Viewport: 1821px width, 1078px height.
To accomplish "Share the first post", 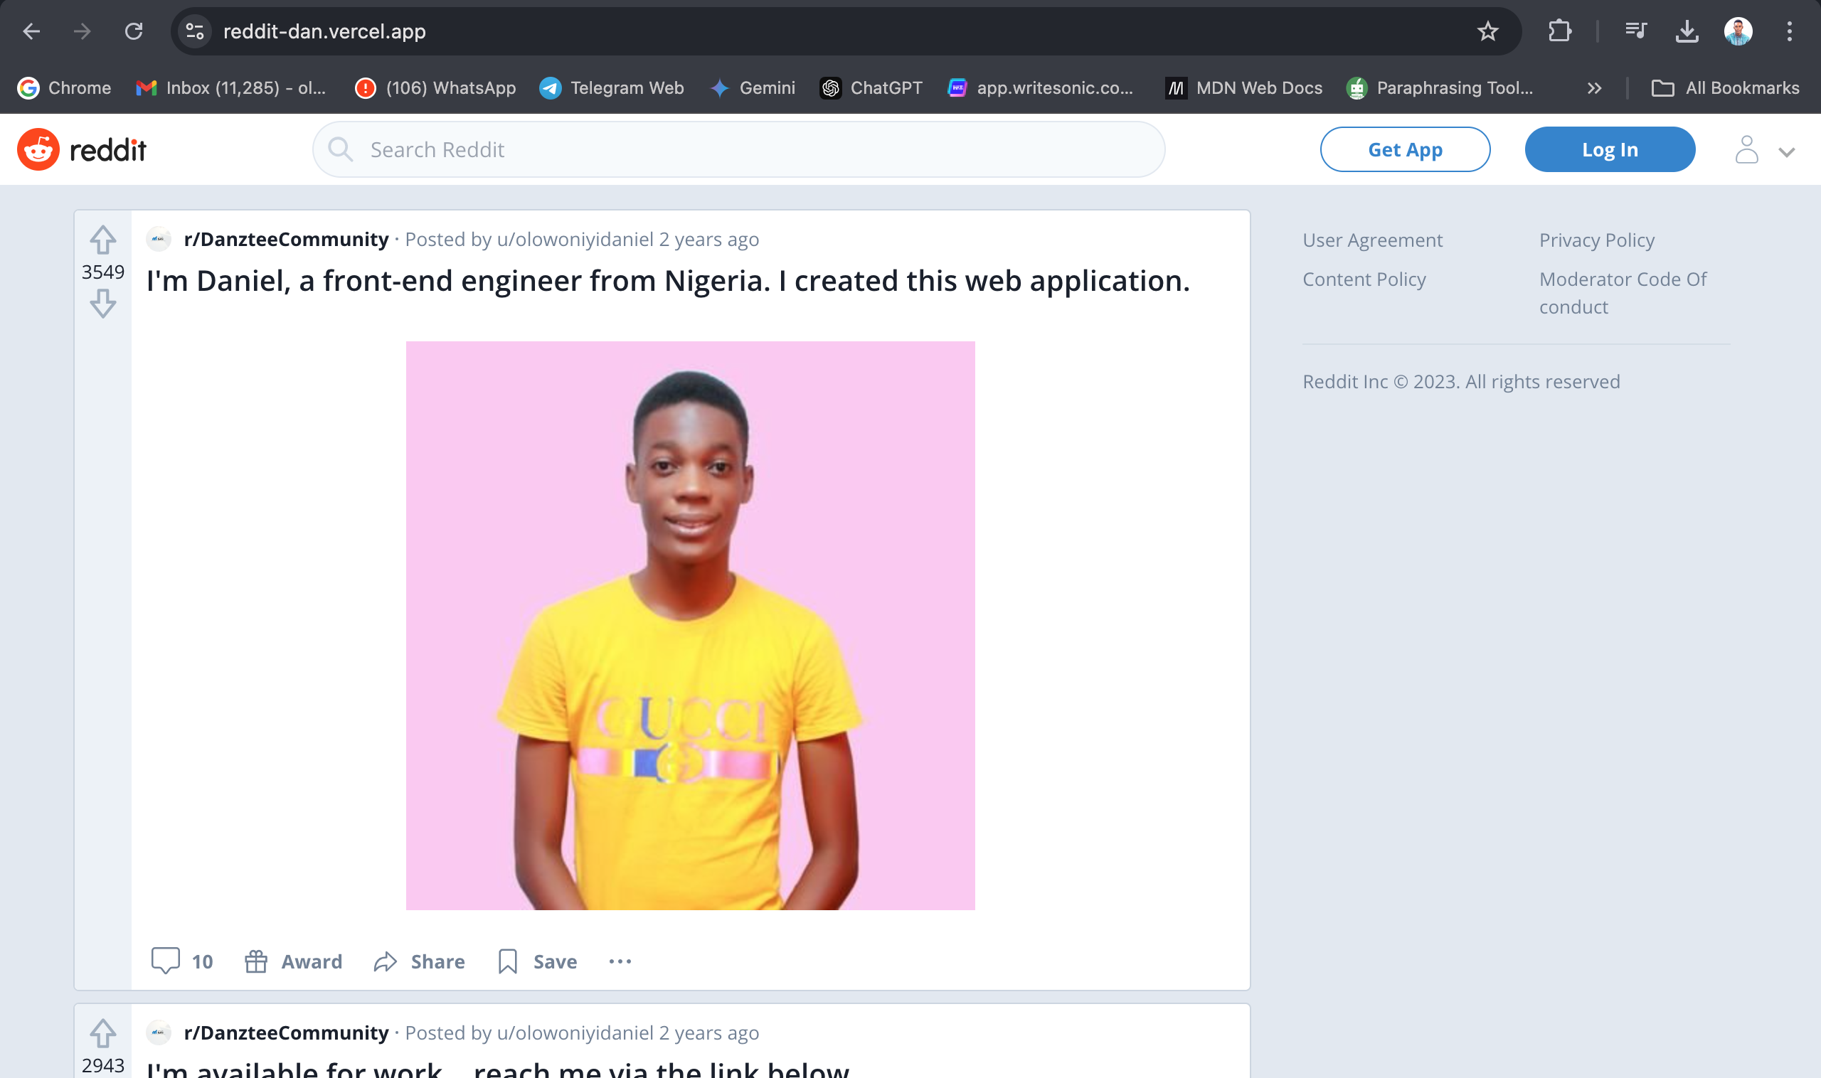I will [419, 961].
